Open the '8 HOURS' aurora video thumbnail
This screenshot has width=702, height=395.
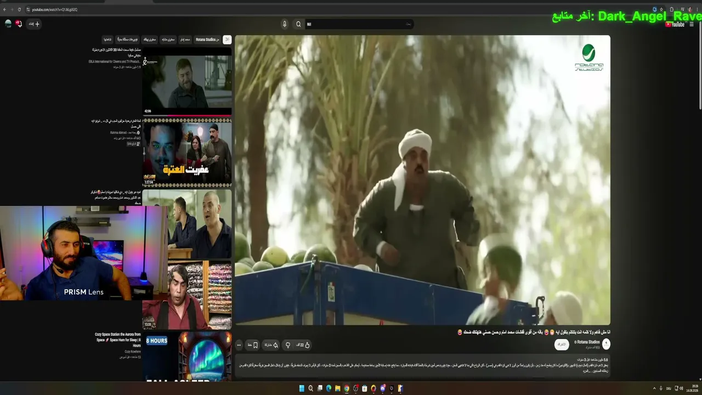[187, 356]
